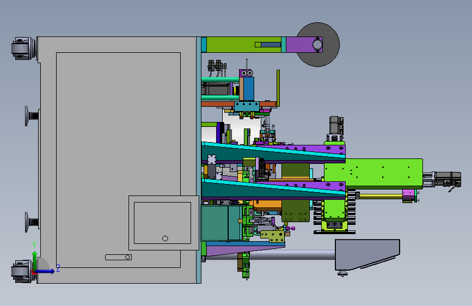Click the top caster wheel on the cabinet
This screenshot has width=472, height=306.
coord(23,48)
